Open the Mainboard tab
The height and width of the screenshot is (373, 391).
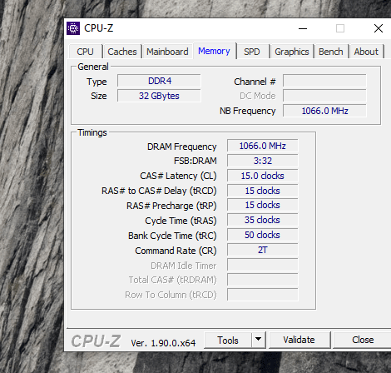(x=167, y=52)
